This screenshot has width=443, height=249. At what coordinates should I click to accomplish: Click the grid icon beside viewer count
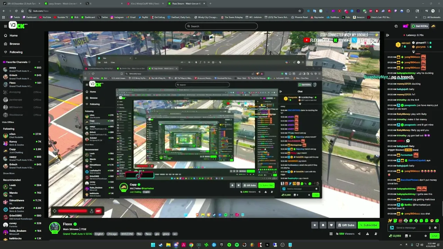(331, 234)
